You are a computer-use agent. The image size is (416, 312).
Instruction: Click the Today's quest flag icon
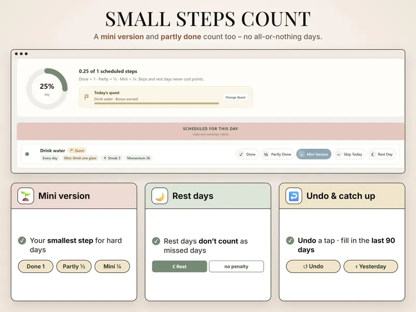[x=86, y=97]
